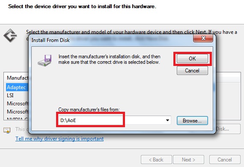Open the Browse... file picker
This screenshot has height=167, width=244.
pyautogui.click(x=192, y=121)
